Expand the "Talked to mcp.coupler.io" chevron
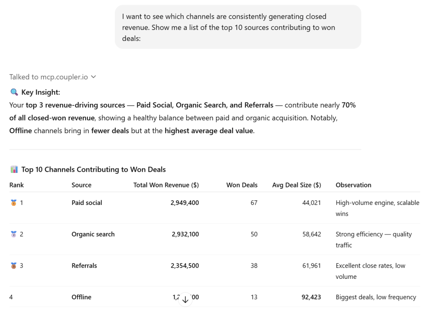 94,77
